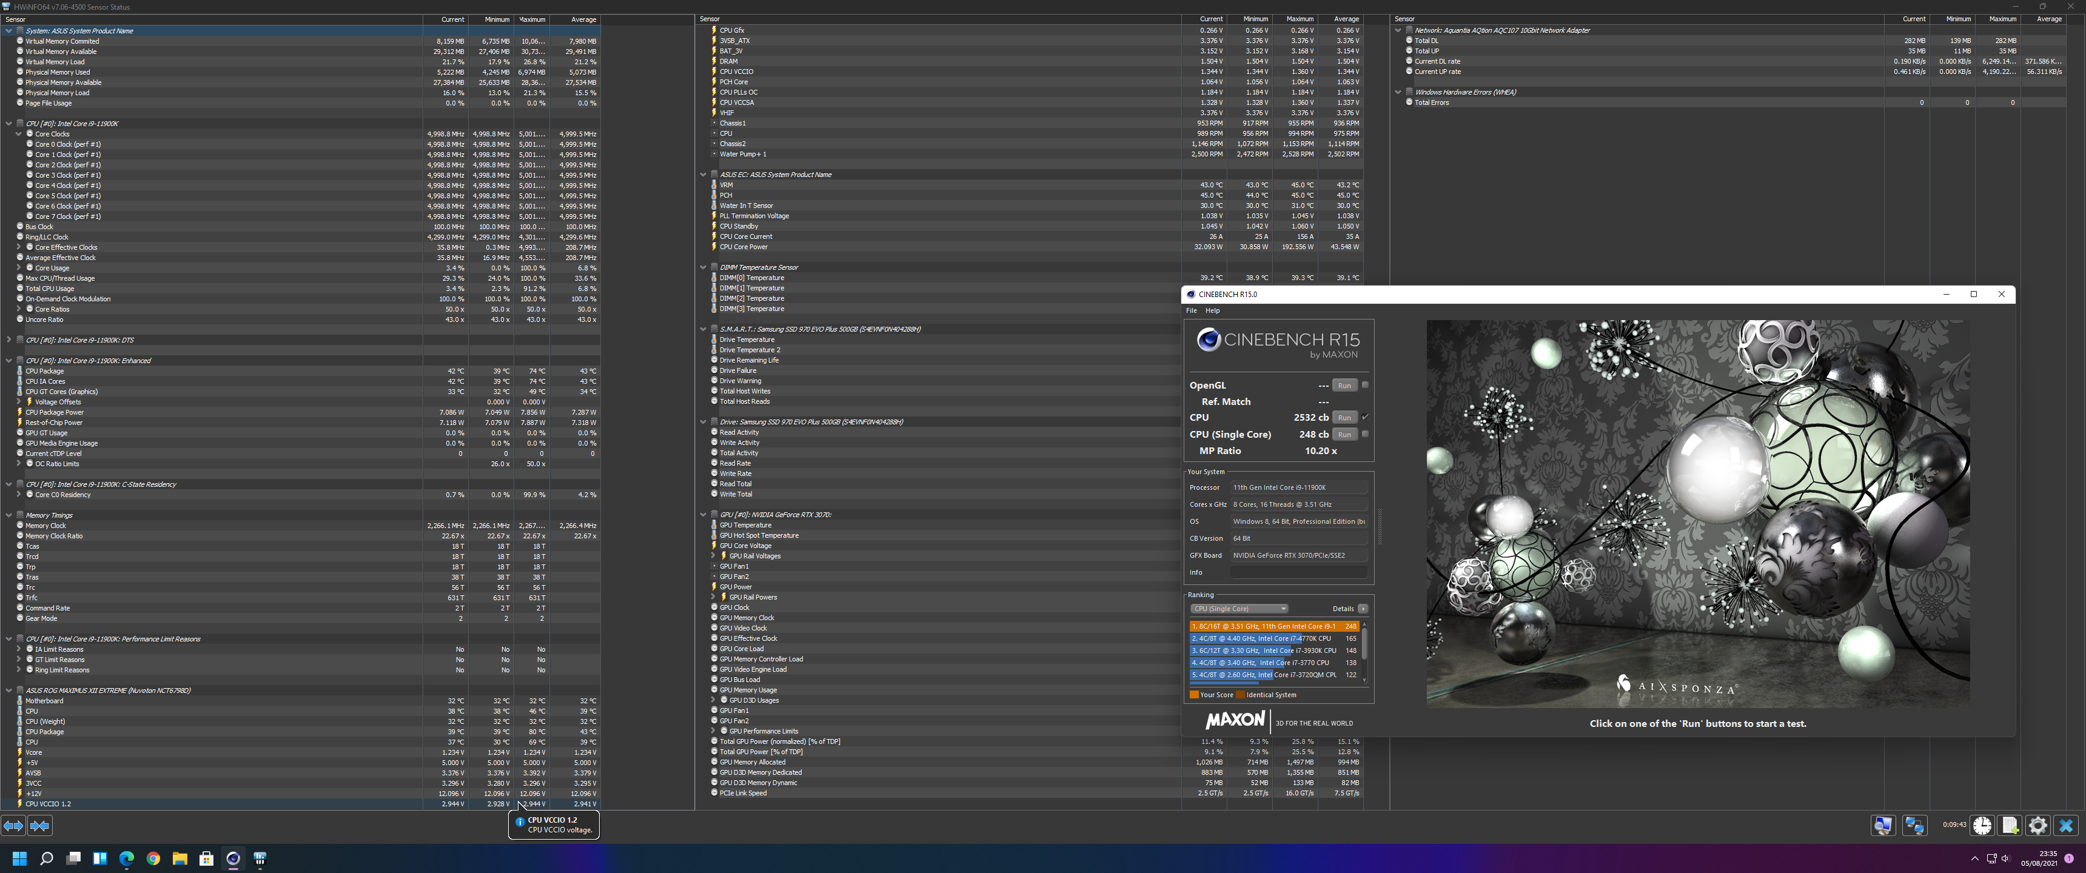The height and width of the screenshot is (873, 2086).
Task: Reset sensor timer using the clock icon
Action: coord(1982,825)
